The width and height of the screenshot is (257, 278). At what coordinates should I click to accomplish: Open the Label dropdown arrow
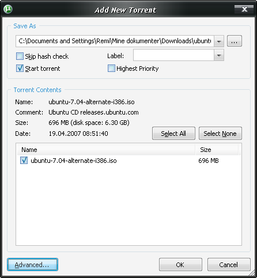click(219, 55)
